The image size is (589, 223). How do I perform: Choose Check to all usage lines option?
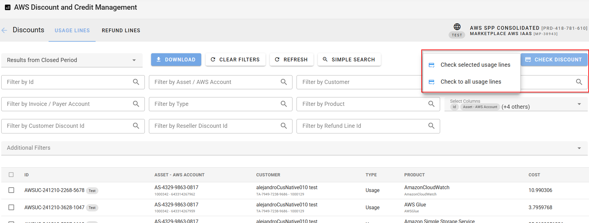pos(471,82)
